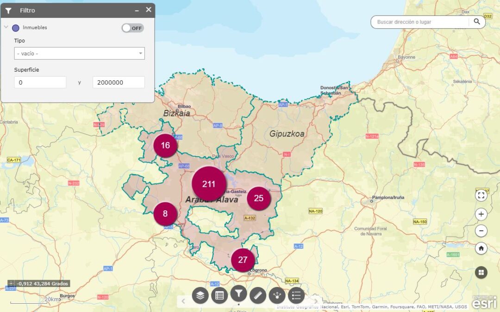Click the 211 cluster marker in Álava
Viewport: 500px width, 312px height.
(x=209, y=184)
